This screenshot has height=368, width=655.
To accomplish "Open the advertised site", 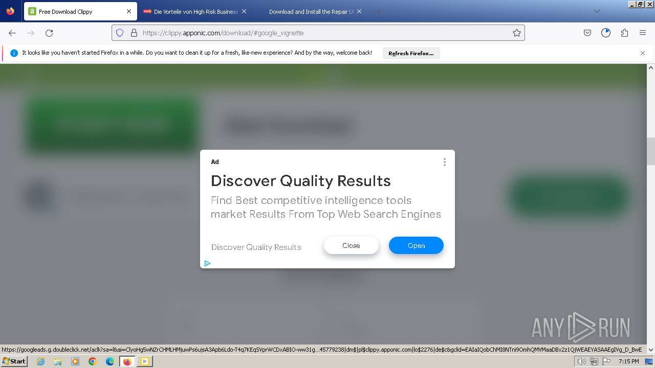I will pyautogui.click(x=416, y=245).
